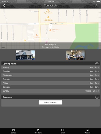Tap Mariano's Fresh Market map marker

tap(48, 17)
